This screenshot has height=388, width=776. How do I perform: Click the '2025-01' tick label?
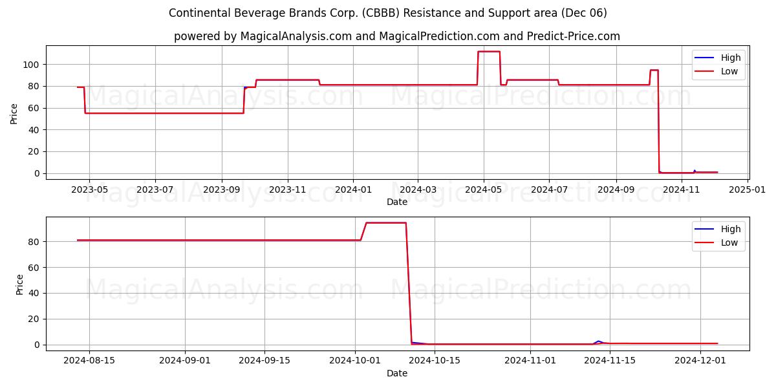coord(748,189)
